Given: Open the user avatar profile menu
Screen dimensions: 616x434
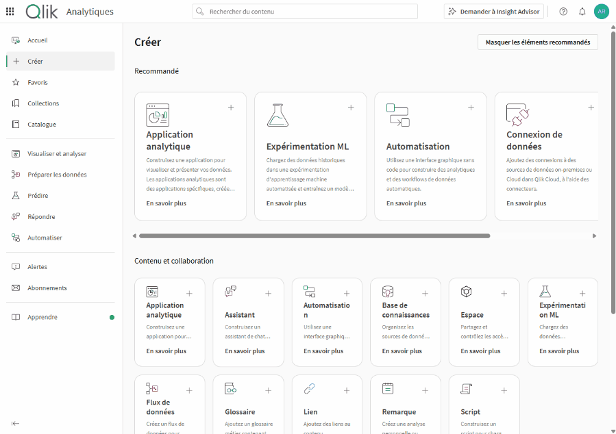Looking at the screenshot, I should [x=601, y=12].
